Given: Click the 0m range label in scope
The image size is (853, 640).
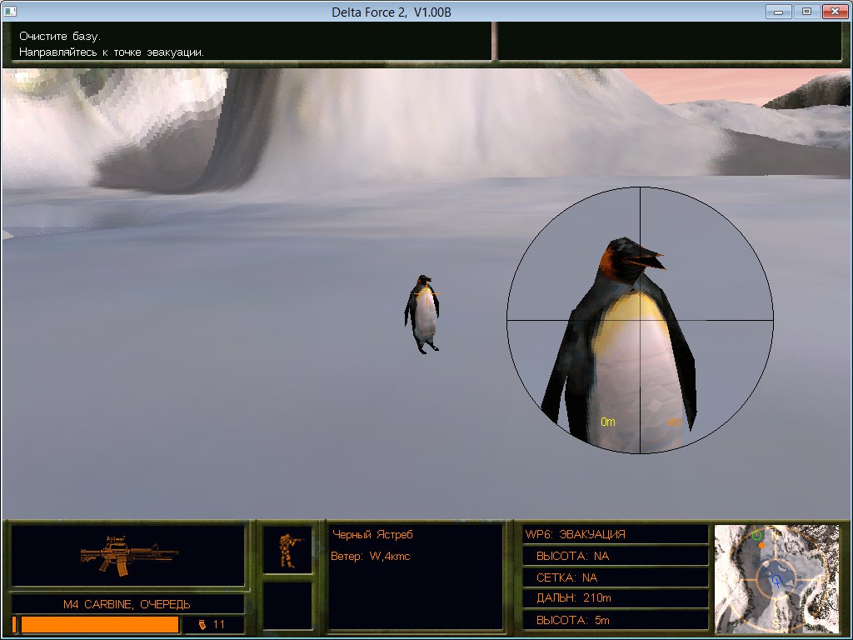Looking at the screenshot, I should (607, 422).
